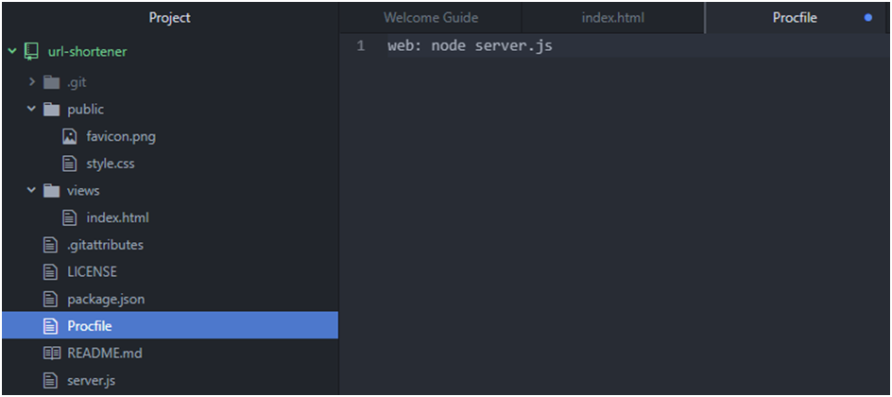Click the style.css file icon

tap(69, 164)
